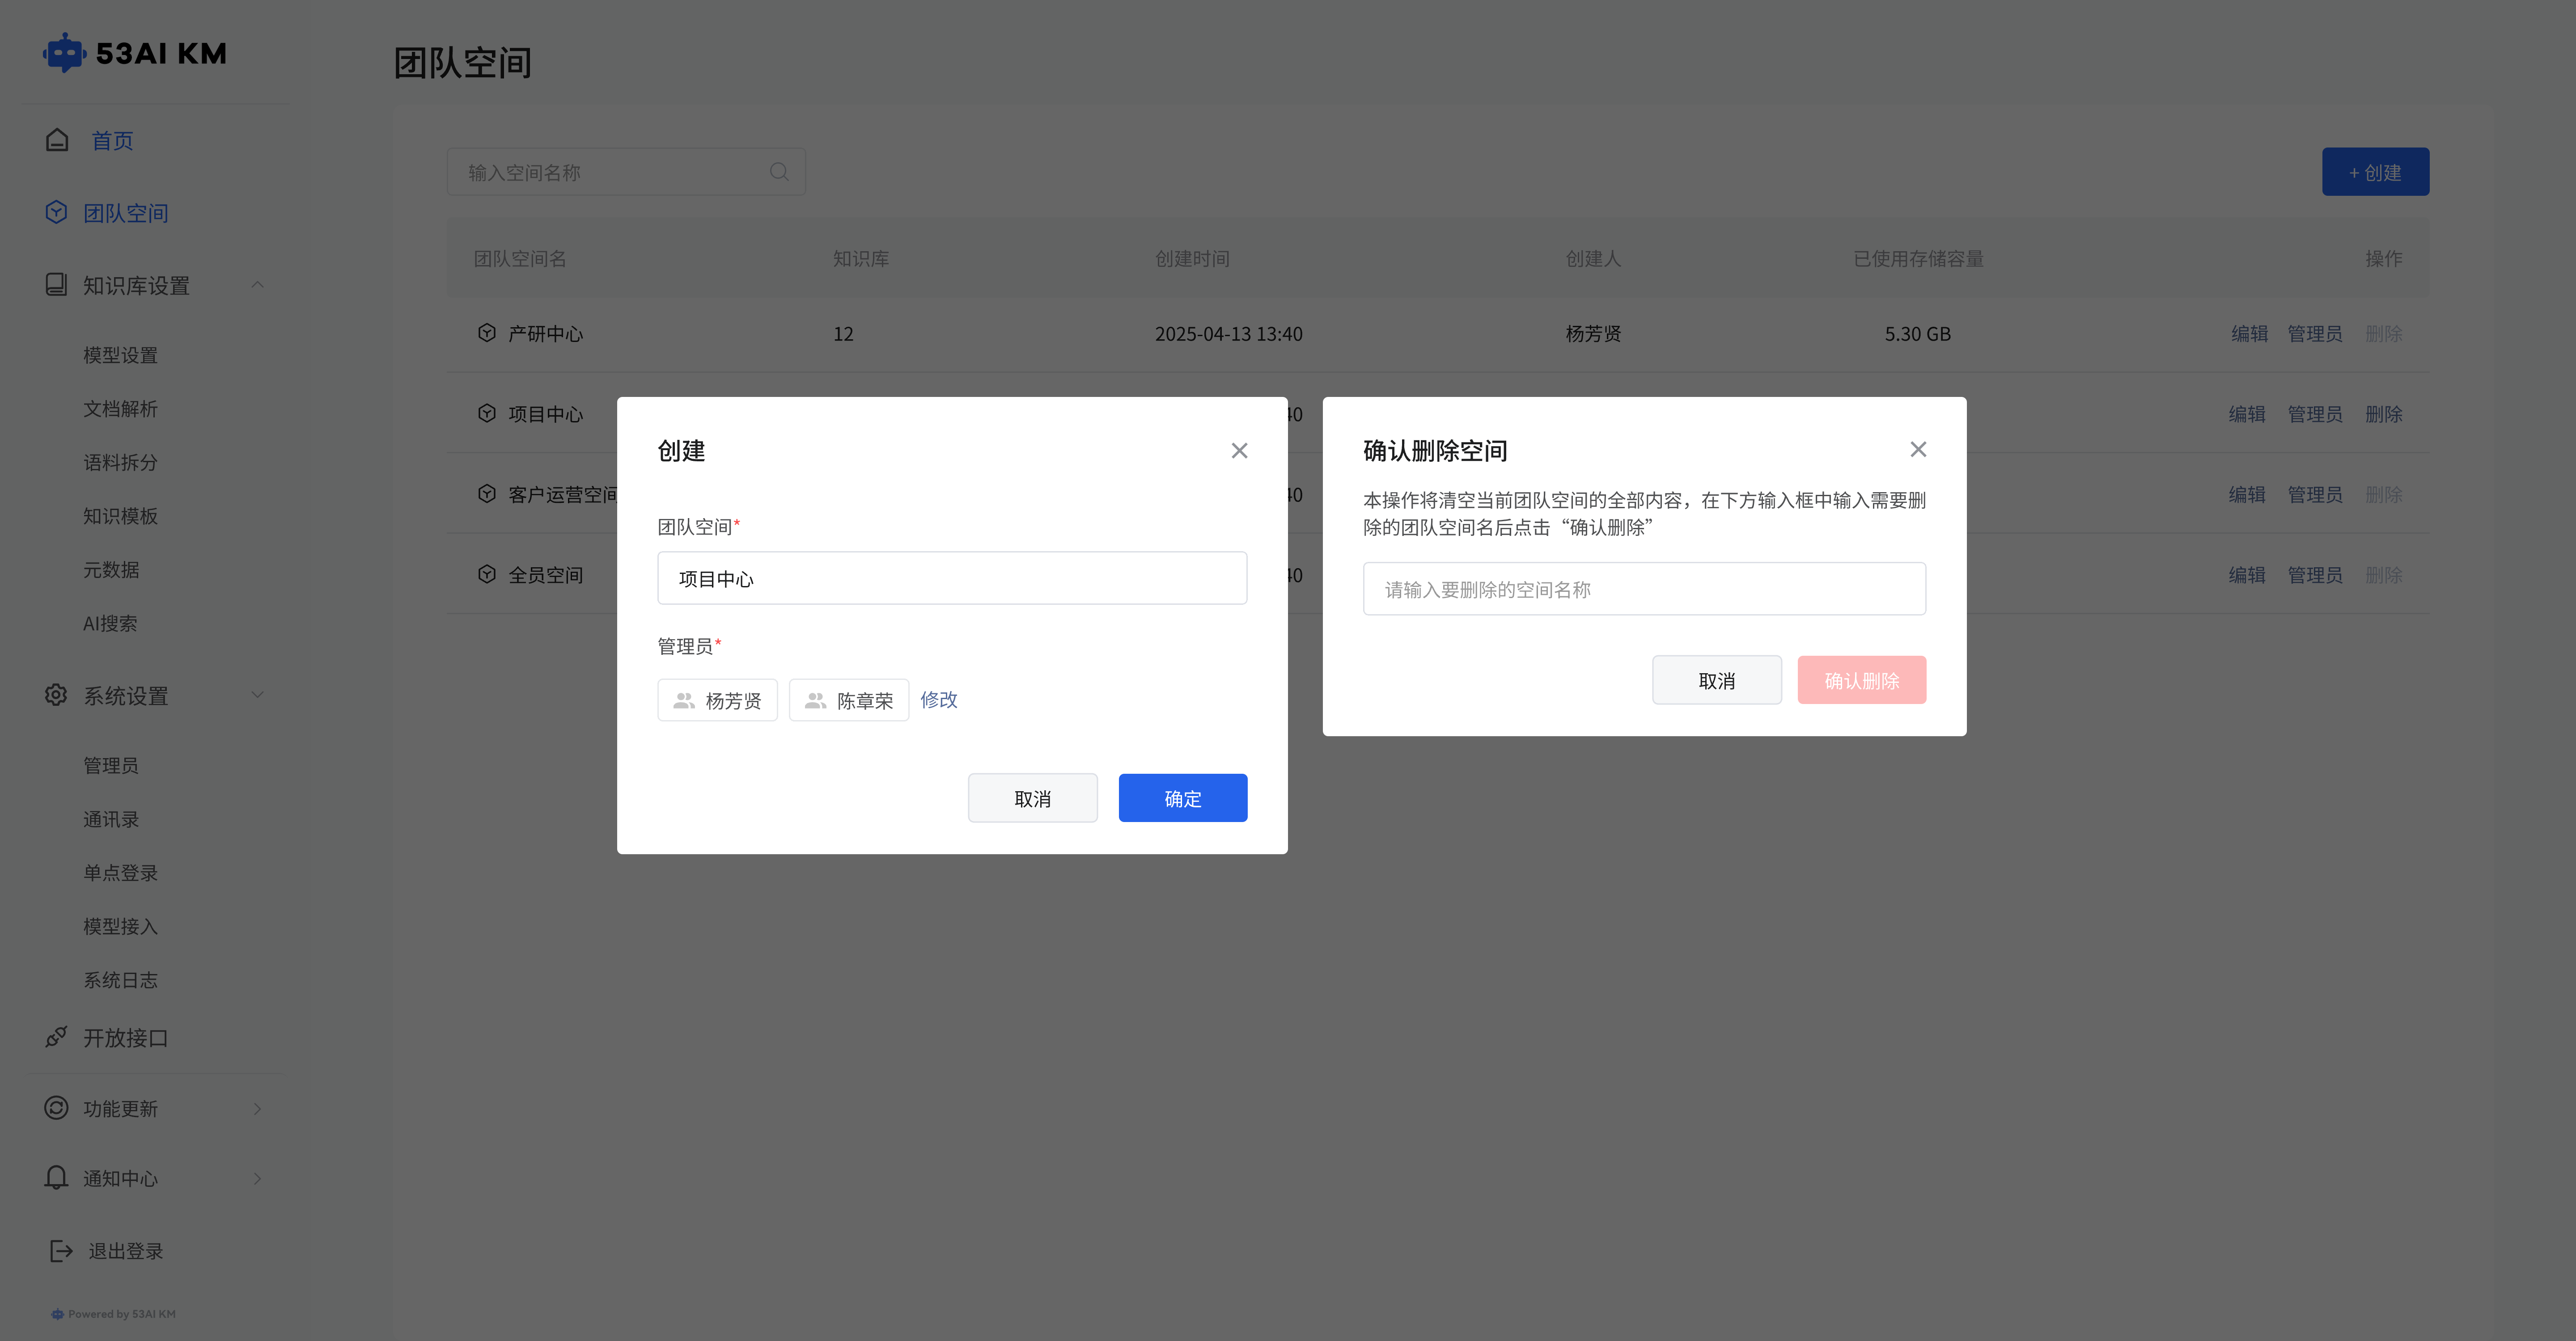Image resolution: width=2576 pixels, height=1341 pixels.
Task: Collapse the 知识库设置 section chevron
Action: click(257, 285)
